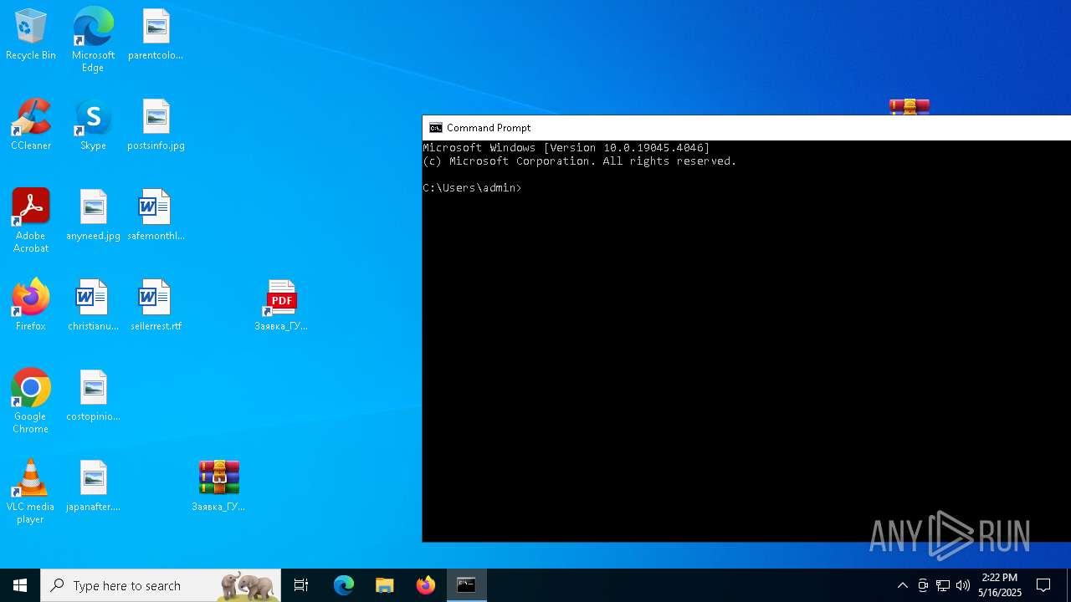Select the christianu... Word document icon
1071x602 pixels.
[x=93, y=305]
